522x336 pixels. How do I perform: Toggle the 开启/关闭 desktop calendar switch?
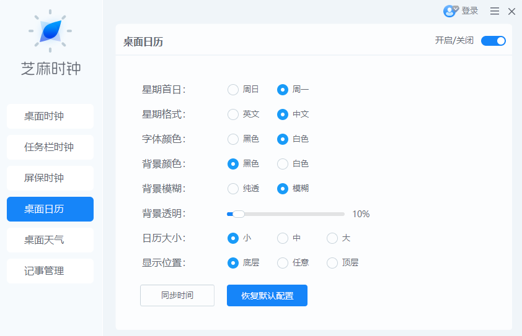click(x=493, y=41)
